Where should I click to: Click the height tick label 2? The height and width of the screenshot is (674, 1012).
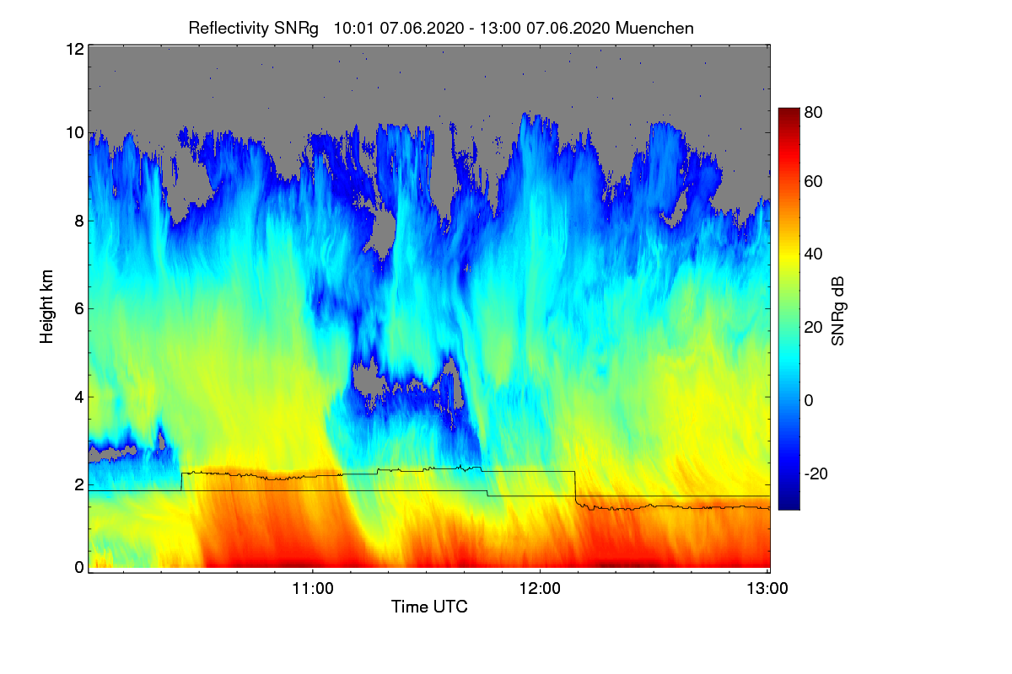tap(78, 484)
